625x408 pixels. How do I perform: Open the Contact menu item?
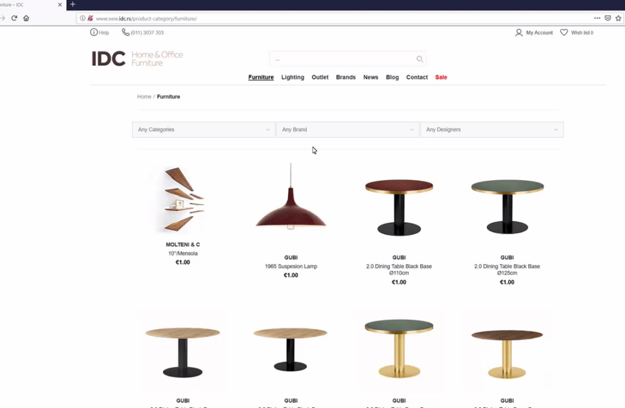[x=417, y=78]
